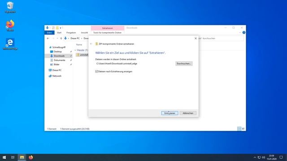Open Desktop in the navigation pane
287x161 pixels.
pos(58,52)
